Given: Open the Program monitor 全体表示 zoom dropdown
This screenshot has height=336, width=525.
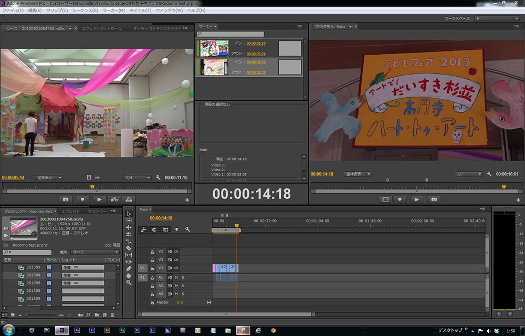Looking at the screenshot, I should (358, 174).
